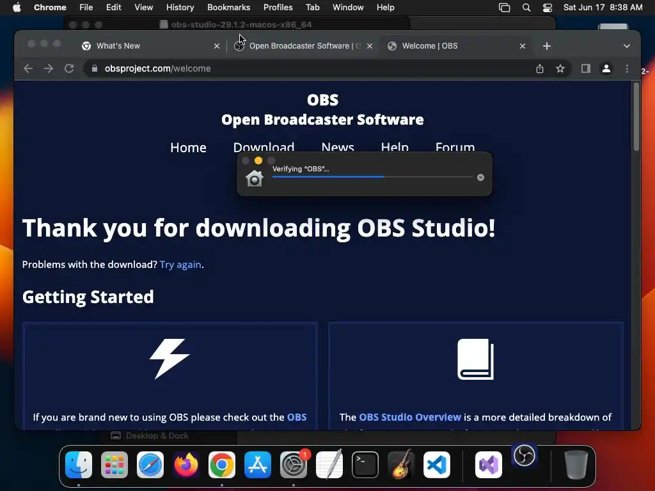Screen dimensions: 655x491
Task: Click the date and time clock
Action: pyautogui.click(x=603, y=8)
